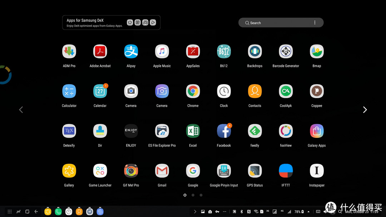Toggle Wi-Fi in the system tray

tap(255, 211)
